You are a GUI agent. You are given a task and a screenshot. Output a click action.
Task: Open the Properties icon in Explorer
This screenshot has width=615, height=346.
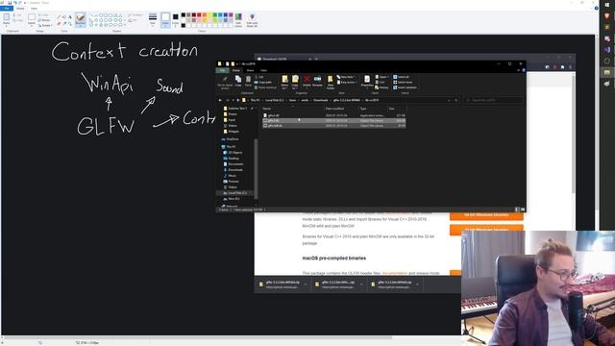(x=367, y=81)
